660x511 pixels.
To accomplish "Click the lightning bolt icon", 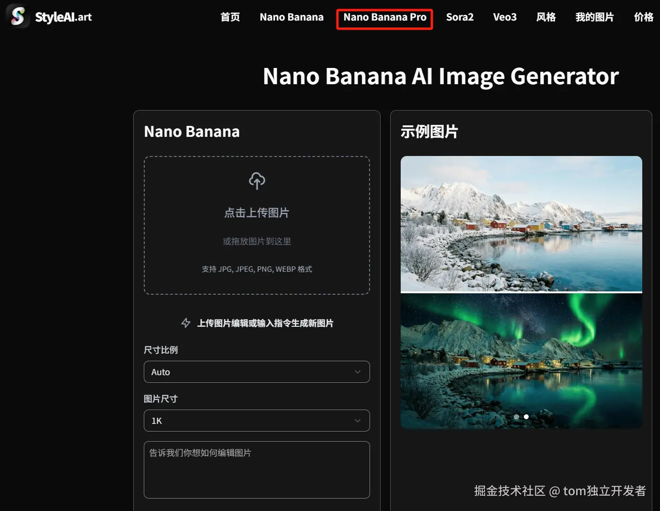I will (186, 323).
